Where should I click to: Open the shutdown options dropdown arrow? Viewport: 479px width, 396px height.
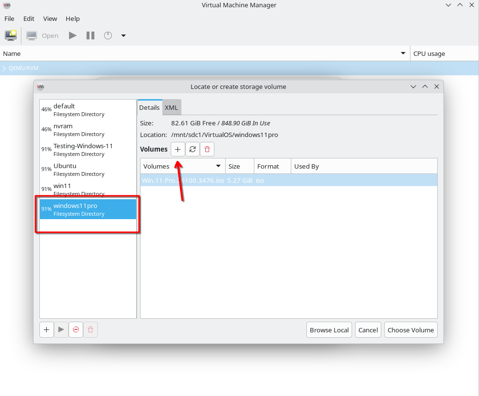click(x=124, y=35)
